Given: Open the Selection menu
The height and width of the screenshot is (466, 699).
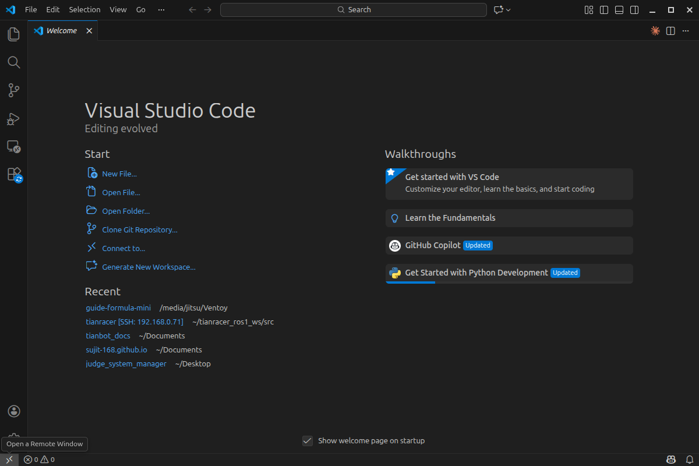Looking at the screenshot, I should 84,10.
